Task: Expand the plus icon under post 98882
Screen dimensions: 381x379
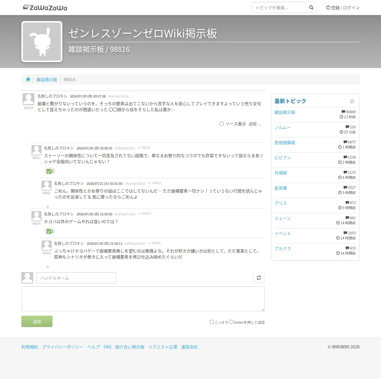Action: coord(47,207)
